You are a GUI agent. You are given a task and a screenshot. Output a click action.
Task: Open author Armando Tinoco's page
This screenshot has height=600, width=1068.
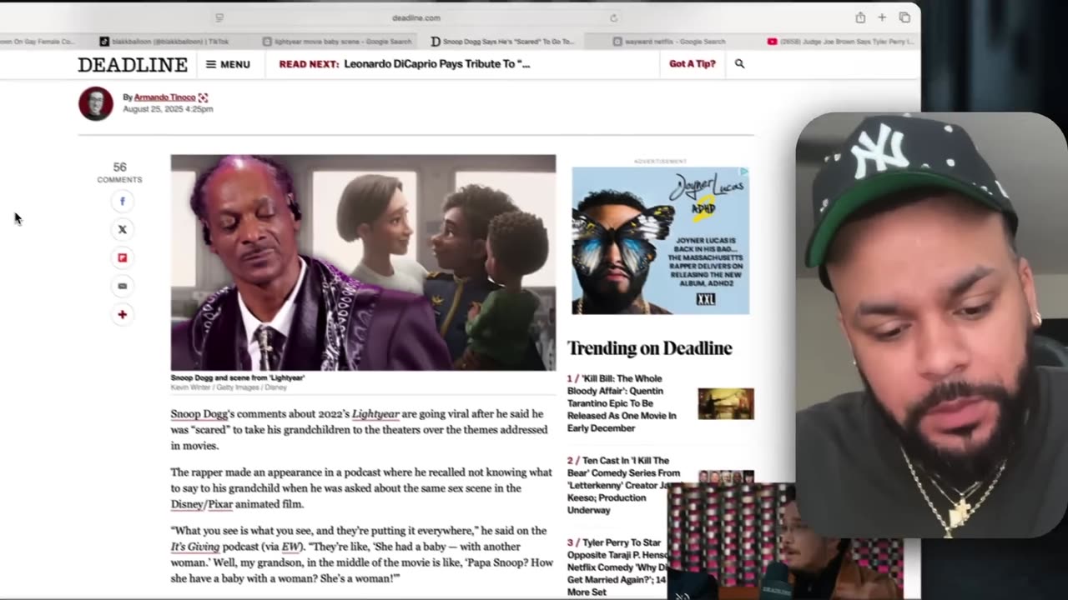164,97
